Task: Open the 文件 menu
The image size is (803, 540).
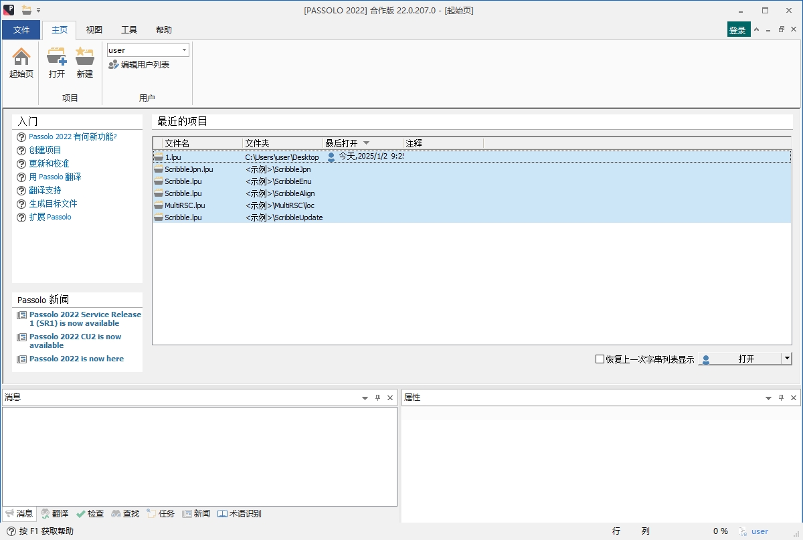Action: point(21,30)
